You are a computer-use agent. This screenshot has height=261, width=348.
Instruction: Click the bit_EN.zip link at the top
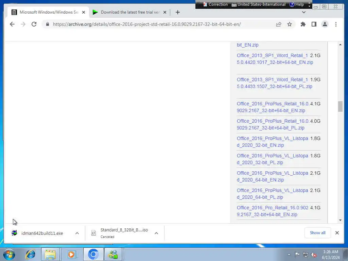247,45
